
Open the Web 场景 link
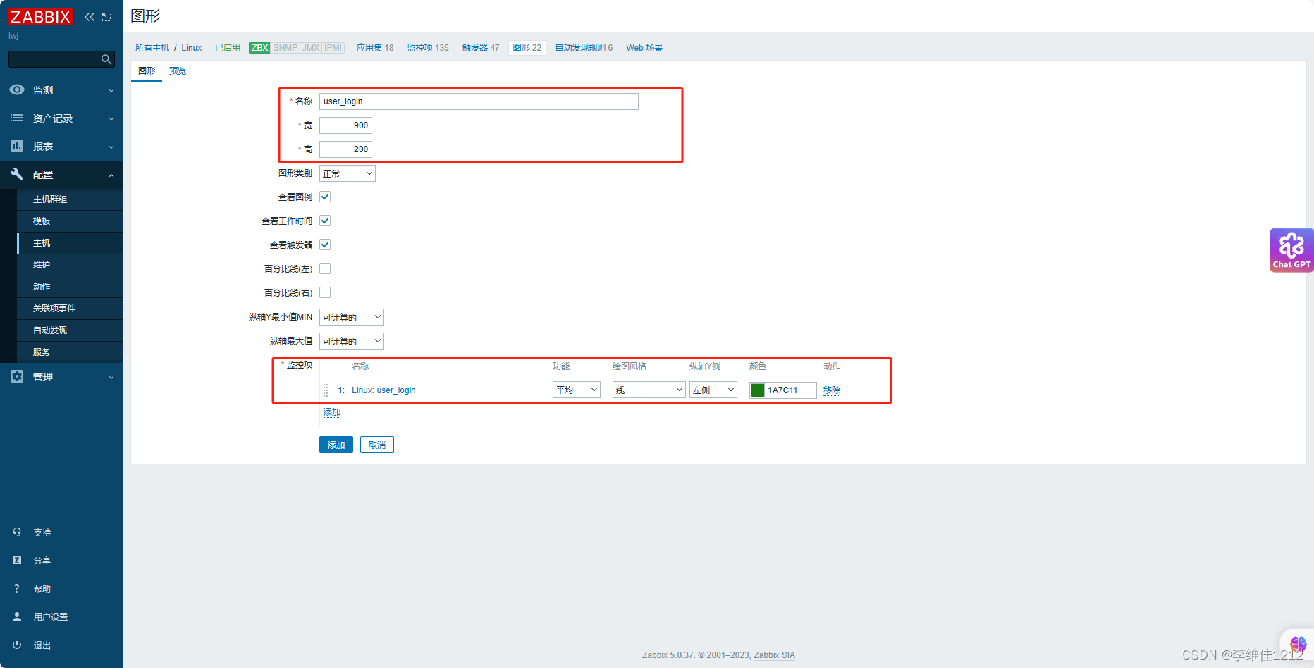click(x=644, y=48)
